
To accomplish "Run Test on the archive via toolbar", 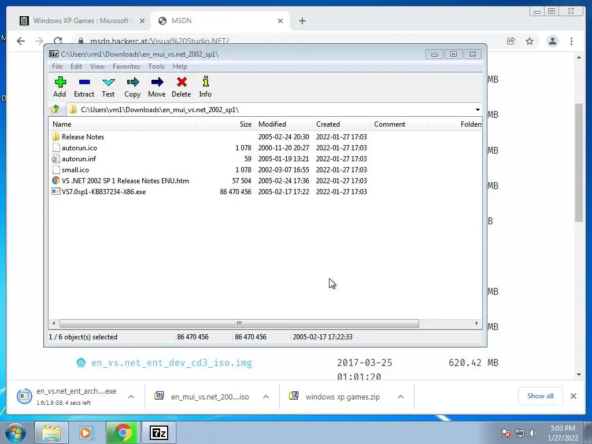I will (x=108, y=87).
